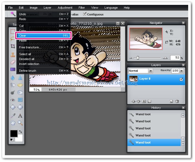This screenshot has height=162, width=195.
Task: Click the Navigator zoom slider handle
Action: pos(138,58)
